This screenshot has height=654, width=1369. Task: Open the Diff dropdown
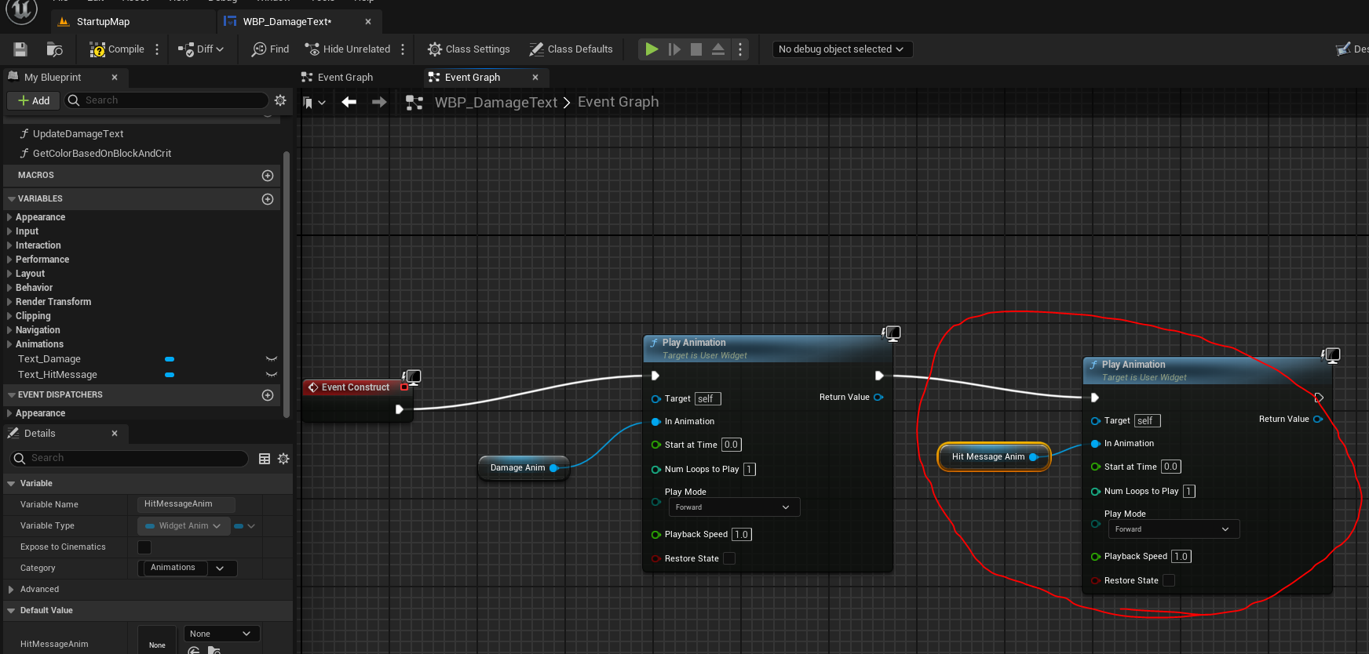(x=201, y=49)
